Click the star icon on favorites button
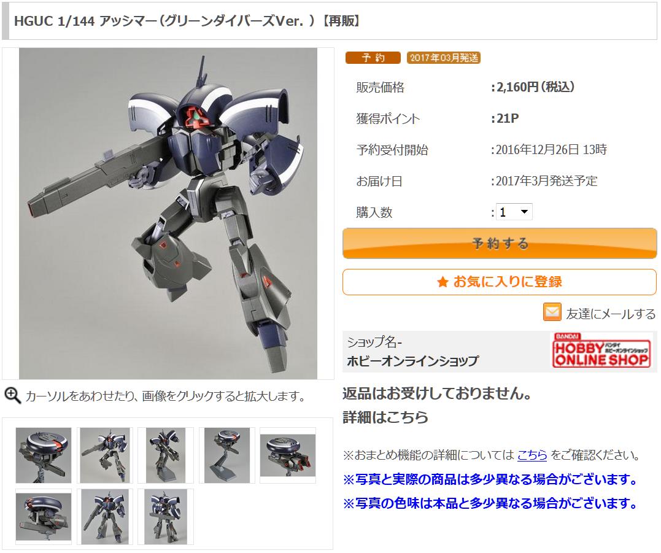 point(443,282)
